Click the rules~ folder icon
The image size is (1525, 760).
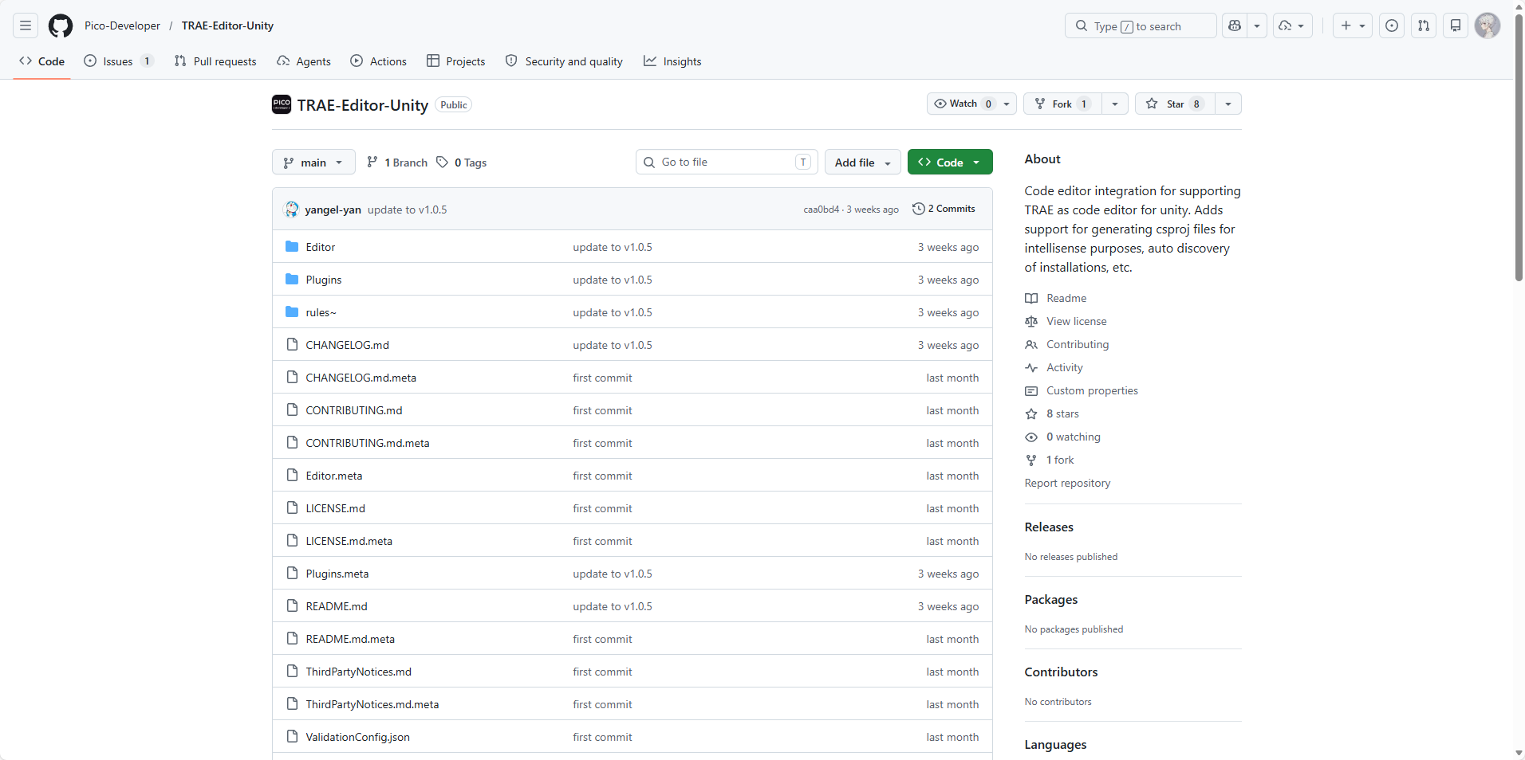point(292,312)
